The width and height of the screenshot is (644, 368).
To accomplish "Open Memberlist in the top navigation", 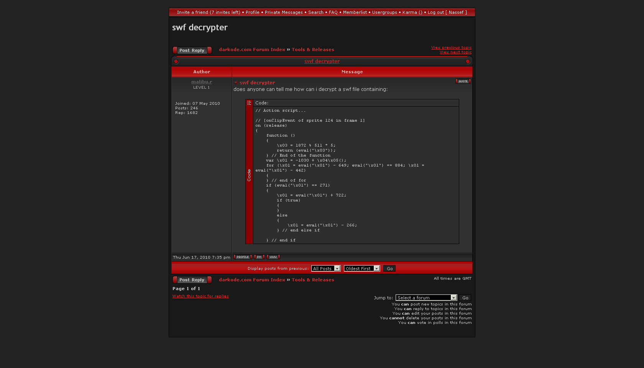I will (x=355, y=12).
